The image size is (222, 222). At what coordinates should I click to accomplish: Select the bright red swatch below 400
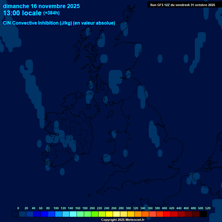(x=167, y=214)
